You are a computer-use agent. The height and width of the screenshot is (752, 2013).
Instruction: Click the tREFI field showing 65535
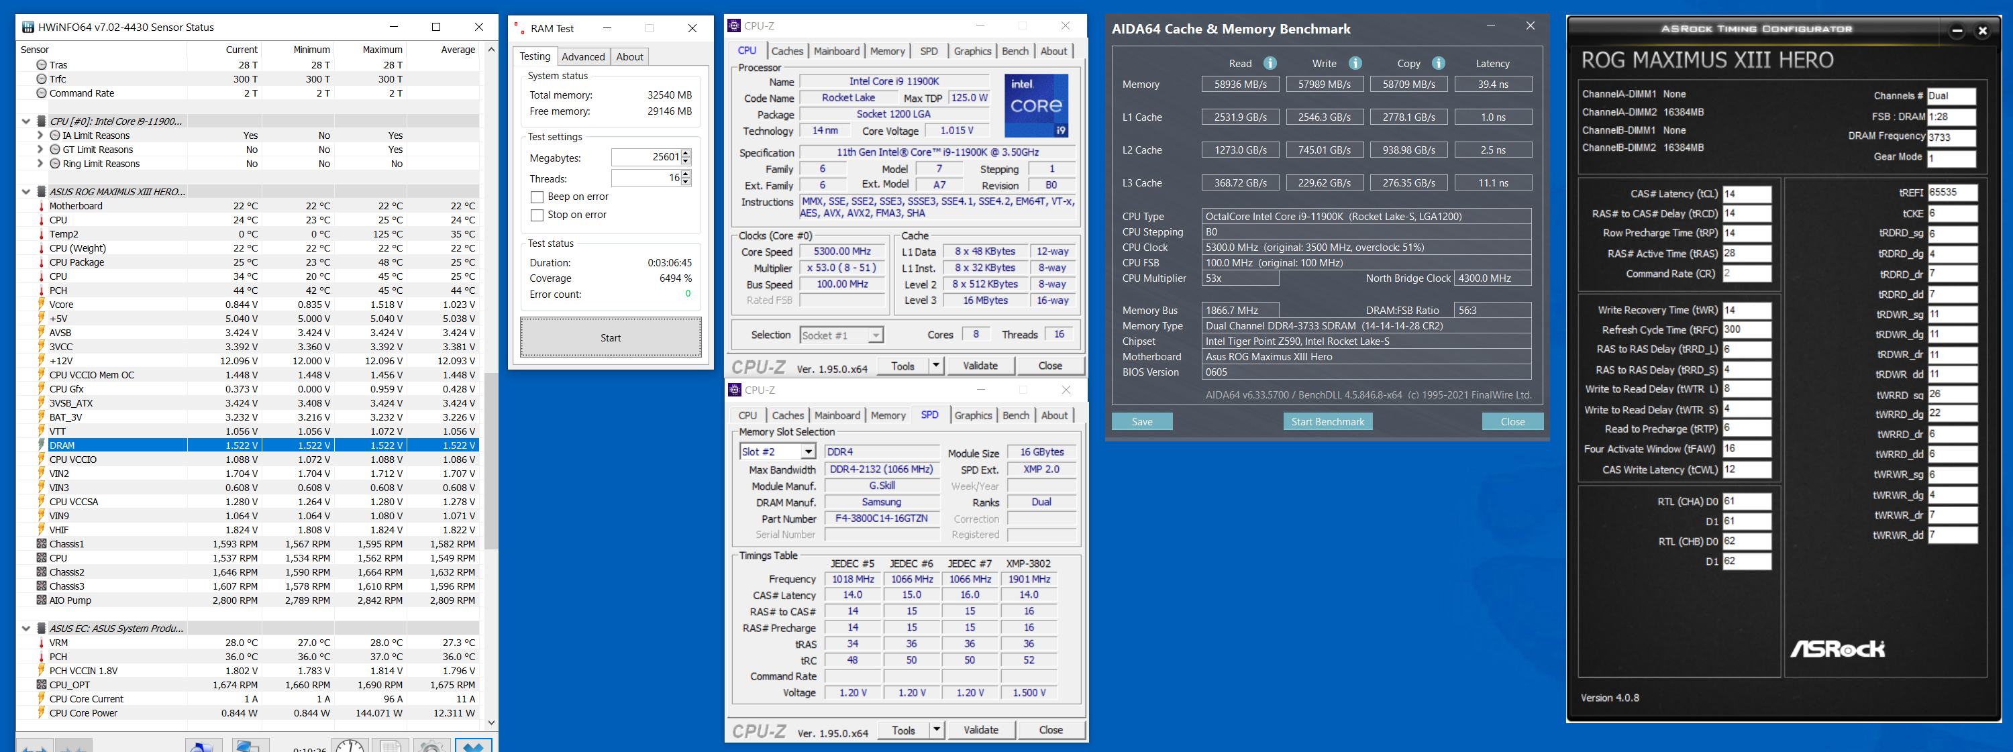pos(1952,192)
